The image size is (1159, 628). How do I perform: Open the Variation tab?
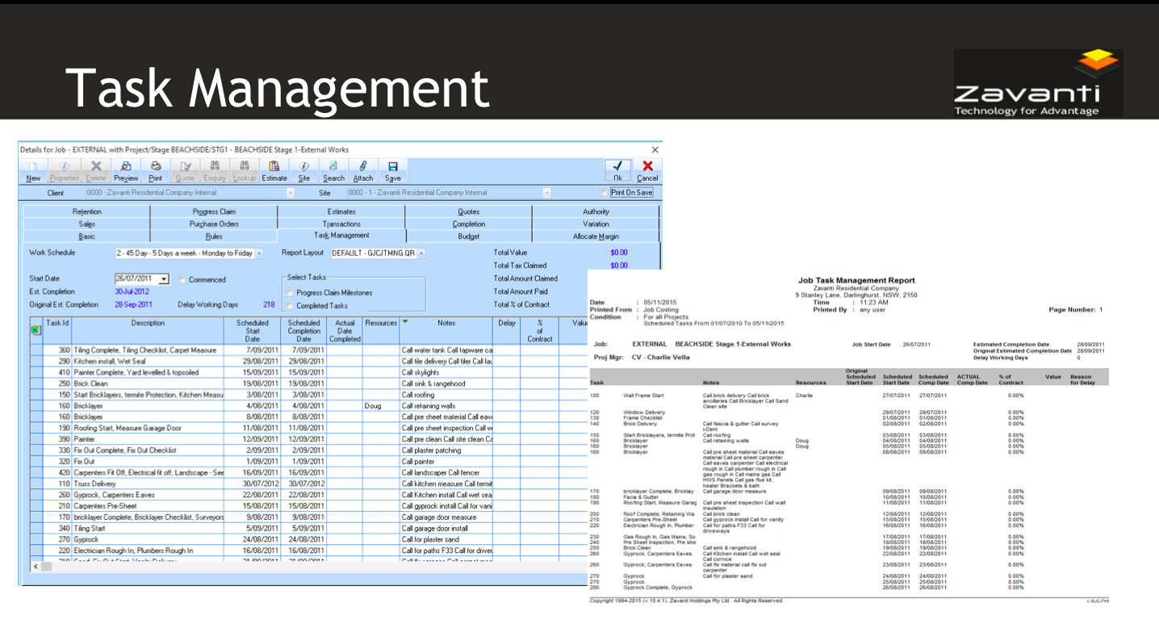tap(596, 224)
